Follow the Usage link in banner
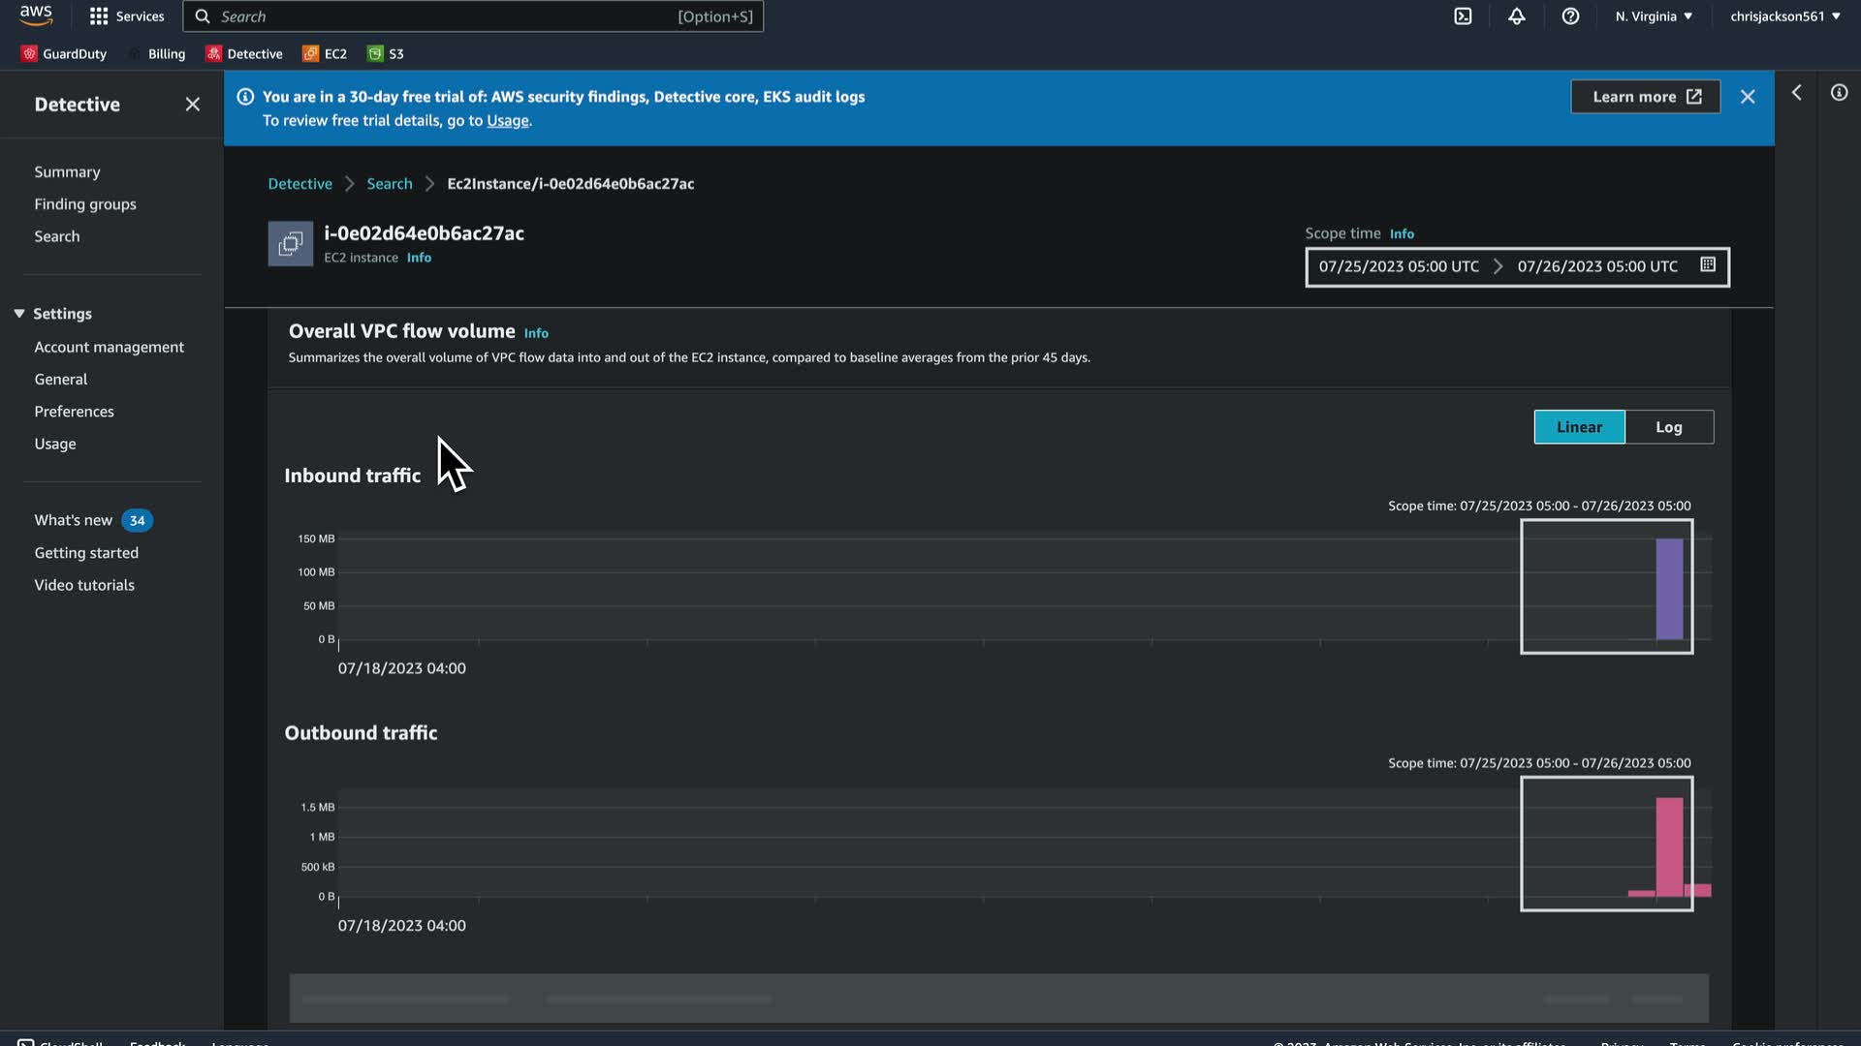This screenshot has width=1861, height=1046. 507,121
